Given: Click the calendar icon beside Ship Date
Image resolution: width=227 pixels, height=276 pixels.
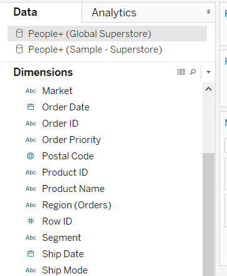Looking at the screenshot, I should 31,254.
